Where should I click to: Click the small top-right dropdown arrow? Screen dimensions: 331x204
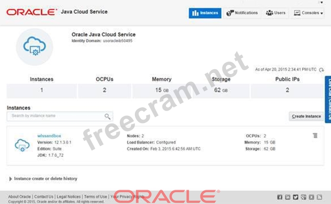pyautogui.click(x=322, y=3)
